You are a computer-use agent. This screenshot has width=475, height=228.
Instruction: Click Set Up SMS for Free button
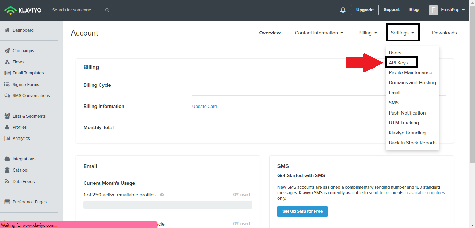pos(302,211)
